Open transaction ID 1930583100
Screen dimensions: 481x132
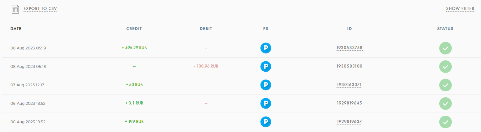(349, 66)
